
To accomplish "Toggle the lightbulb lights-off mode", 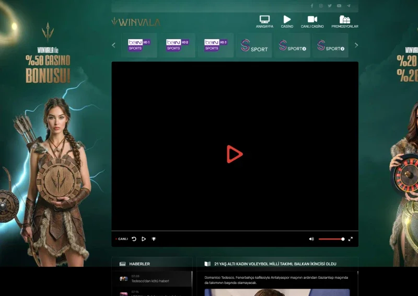I will (x=154, y=239).
